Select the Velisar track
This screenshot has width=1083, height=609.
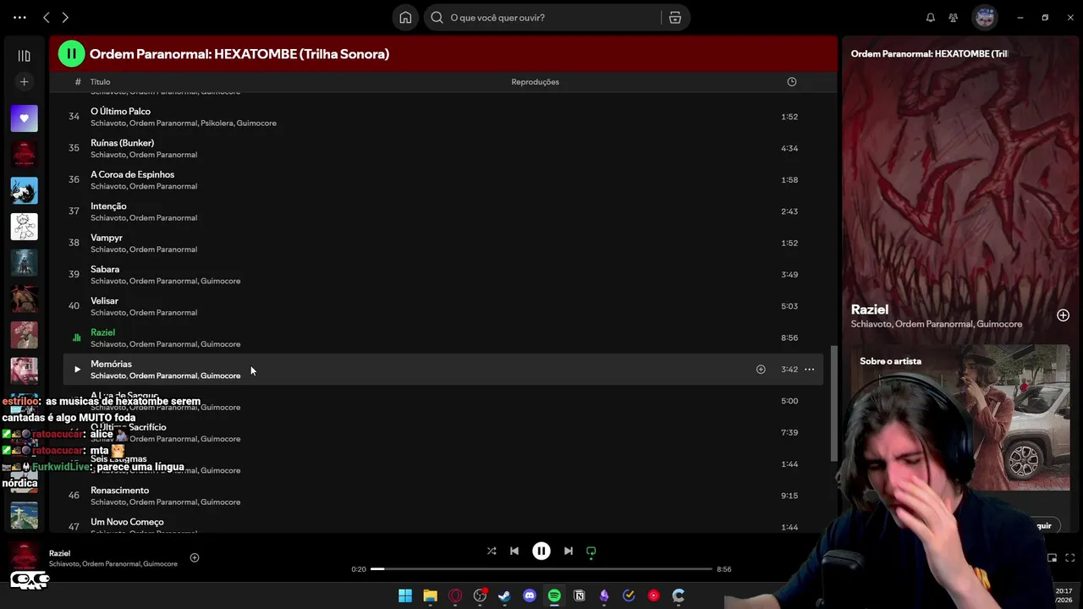coord(443,306)
